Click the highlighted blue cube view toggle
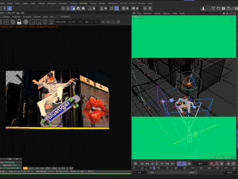Screen dimensions: 238x179 [73, 9]
